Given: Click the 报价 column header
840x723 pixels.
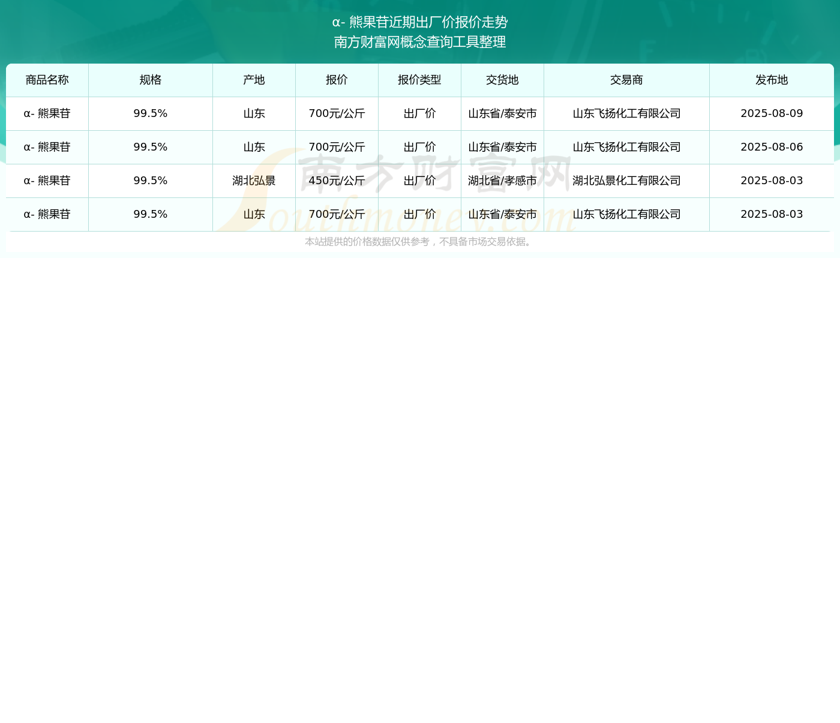Looking at the screenshot, I should (337, 80).
